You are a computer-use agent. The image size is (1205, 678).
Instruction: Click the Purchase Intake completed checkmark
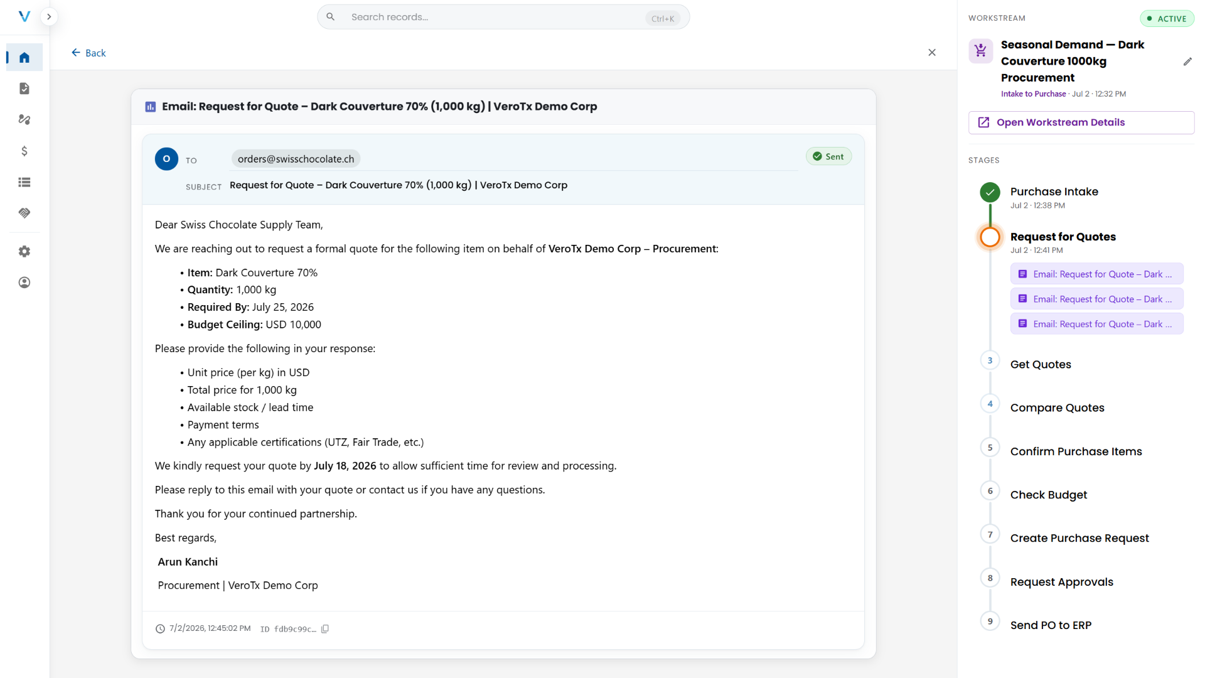(x=990, y=192)
